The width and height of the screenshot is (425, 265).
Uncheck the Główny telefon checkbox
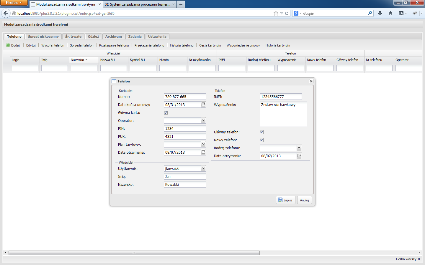(x=262, y=132)
